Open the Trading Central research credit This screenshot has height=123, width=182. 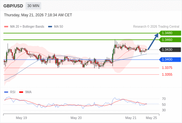tap(156, 27)
